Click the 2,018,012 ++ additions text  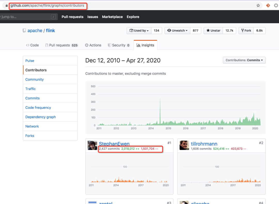click(x=130, y=149)
